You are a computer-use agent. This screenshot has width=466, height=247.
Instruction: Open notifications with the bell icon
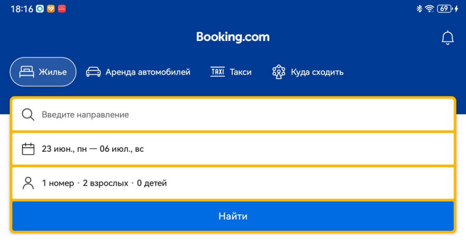click(447, 37)
